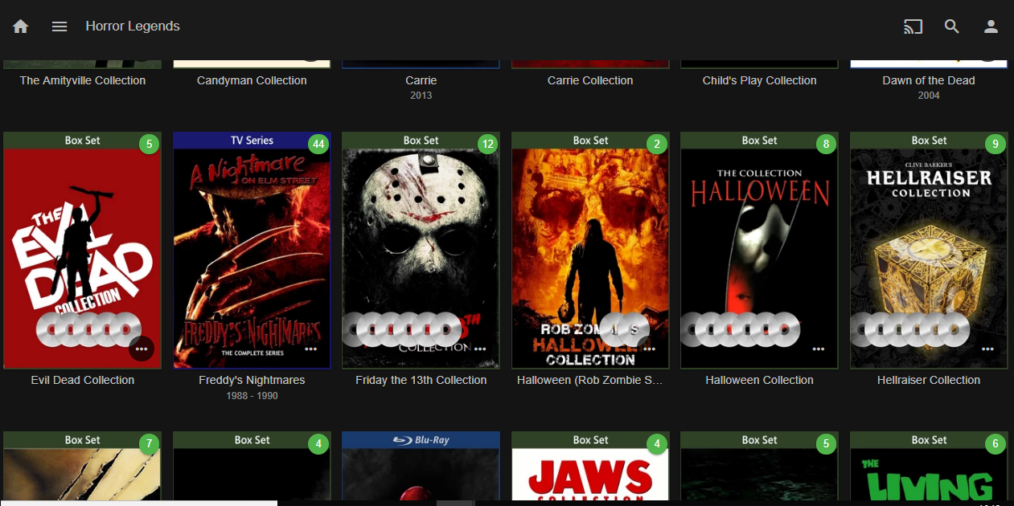Image resolution: width=1014 pixels, height=506 pixels.
Task: Open the user profile icon
Action: (991, 27)
